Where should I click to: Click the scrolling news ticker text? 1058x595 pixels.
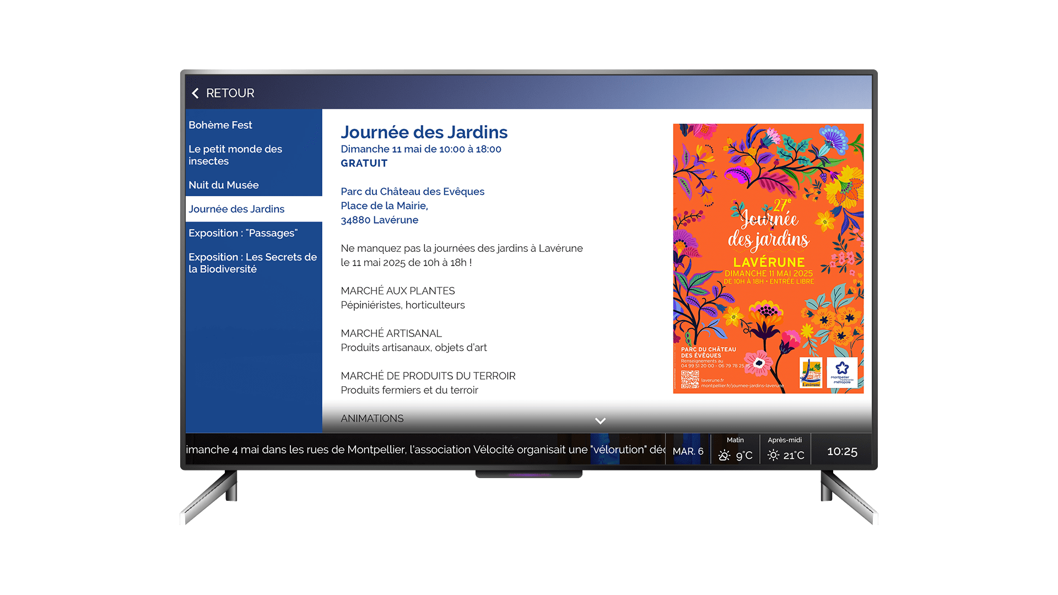425,450
